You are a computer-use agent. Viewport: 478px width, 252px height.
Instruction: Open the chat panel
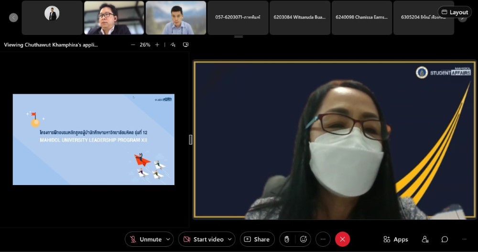click(x=445, y=239)
